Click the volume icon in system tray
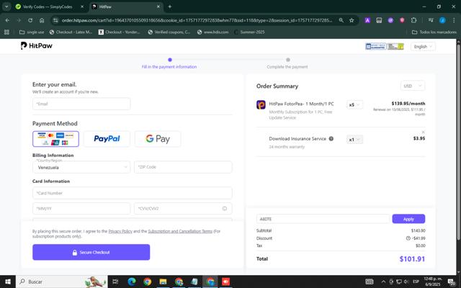The image size is (461, 288). pyautogui.click(x=406, y=282)
